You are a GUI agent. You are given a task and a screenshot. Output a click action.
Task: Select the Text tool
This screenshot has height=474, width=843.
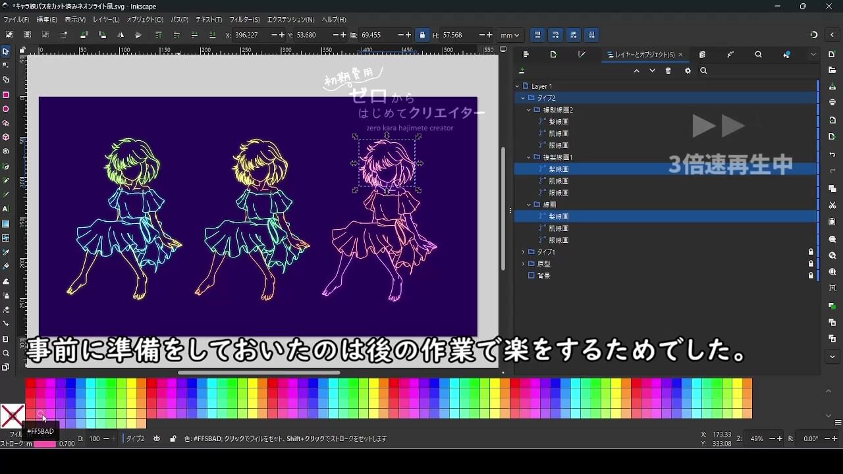coord(6,209)
